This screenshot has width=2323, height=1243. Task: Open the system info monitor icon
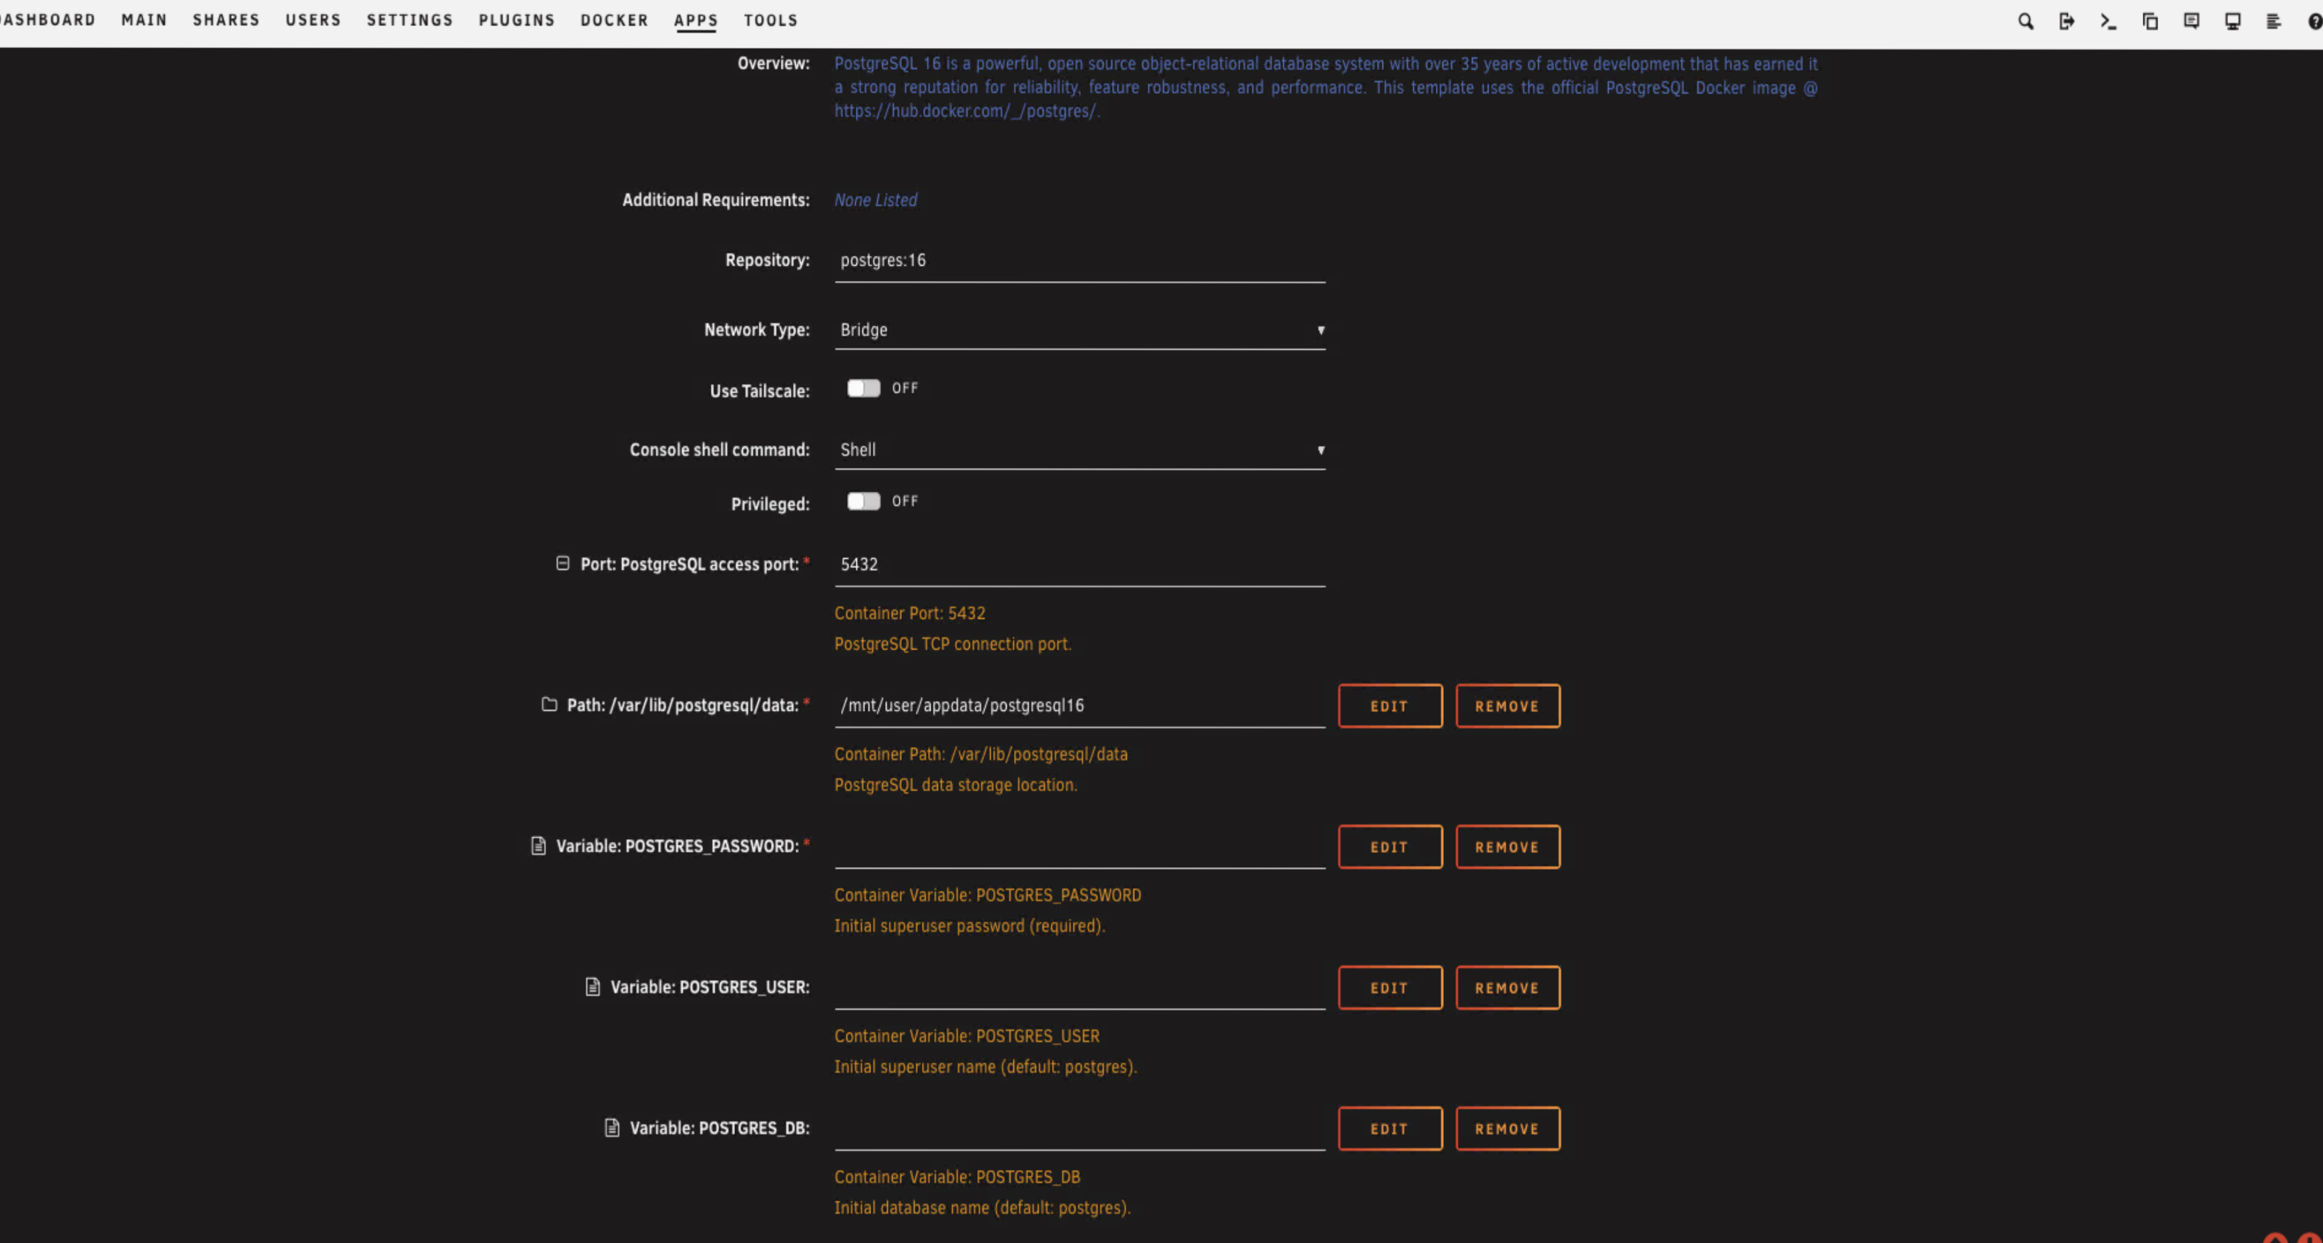pyautogui.click(x=2233, y=21)
